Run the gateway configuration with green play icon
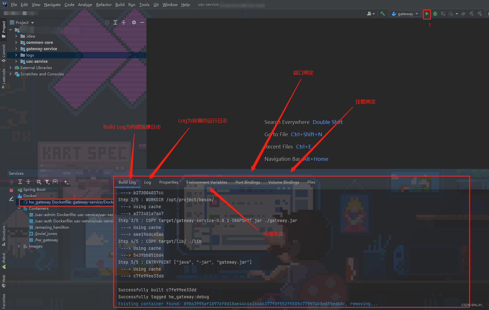Viewport: 489px width, 310px height. click(427, 14)
